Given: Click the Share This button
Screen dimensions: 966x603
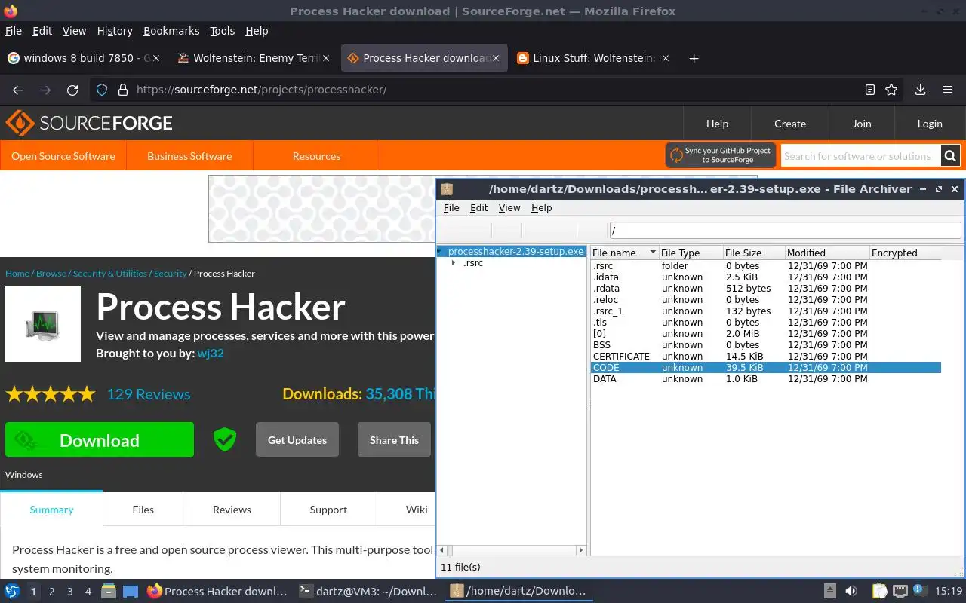Looking at the screenshot, I should pyautogui.click(x=394, y=440).
